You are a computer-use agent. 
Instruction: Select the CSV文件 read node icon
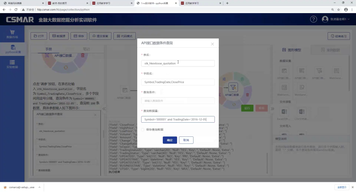click(x=301, y=112)
